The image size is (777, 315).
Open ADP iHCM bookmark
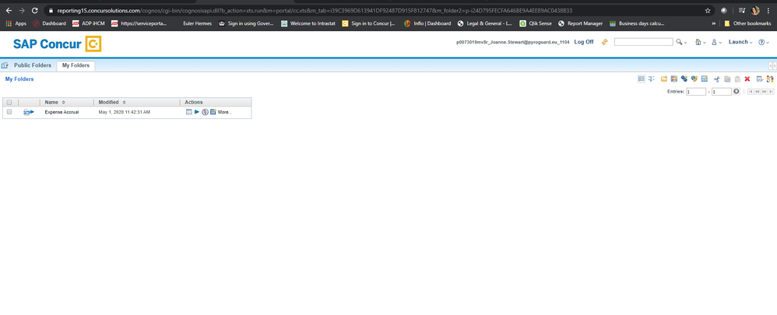point(88,23)
